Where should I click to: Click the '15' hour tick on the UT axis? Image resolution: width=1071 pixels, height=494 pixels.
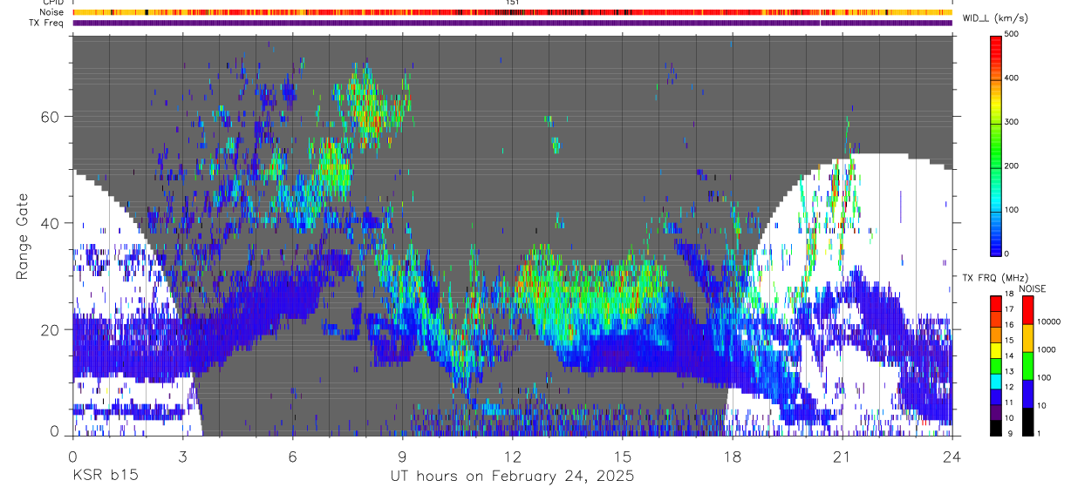click(x=623, y=456)
